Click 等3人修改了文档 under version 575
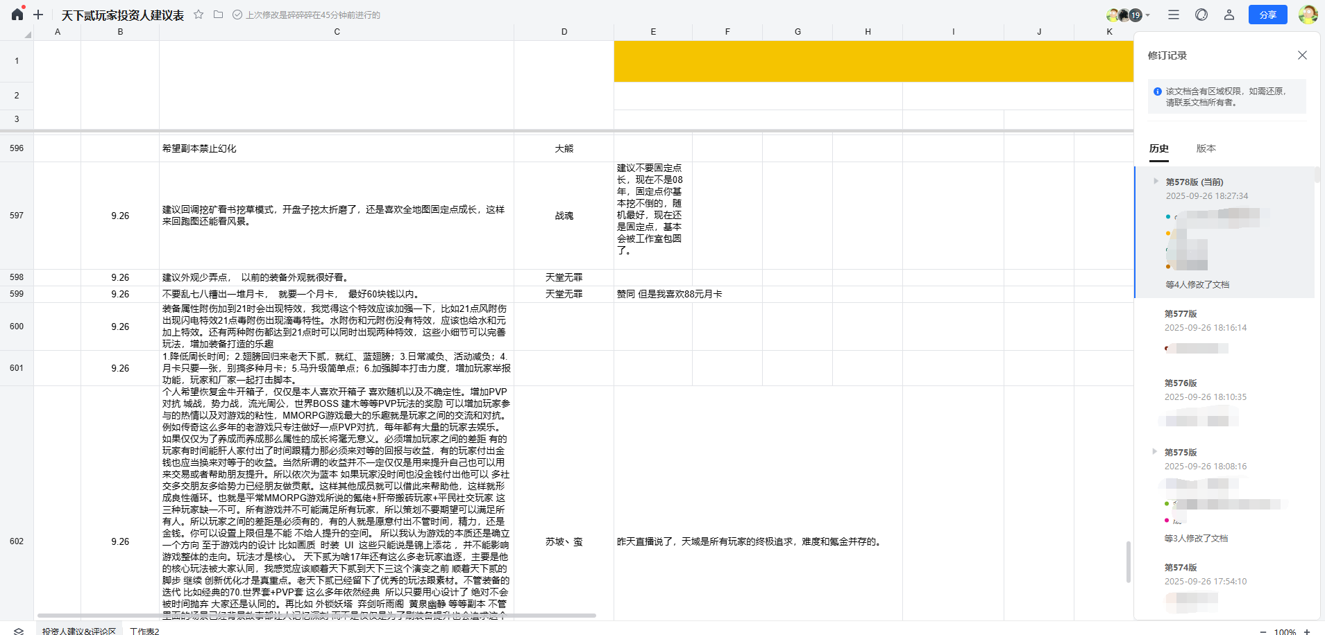 (x=1196, y=539)
